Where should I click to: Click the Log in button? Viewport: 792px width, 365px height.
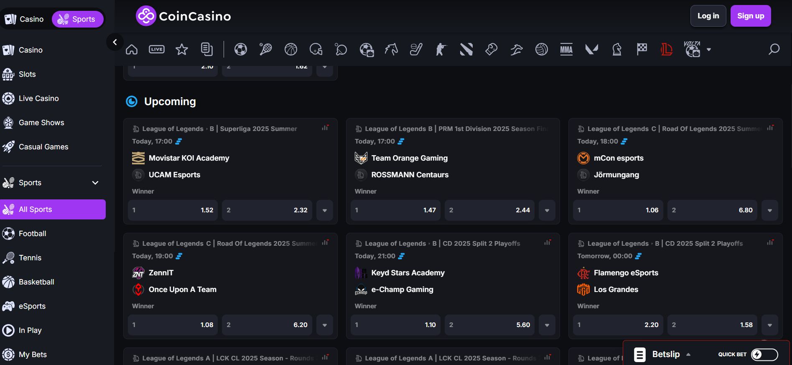click(x=708, y=16)
